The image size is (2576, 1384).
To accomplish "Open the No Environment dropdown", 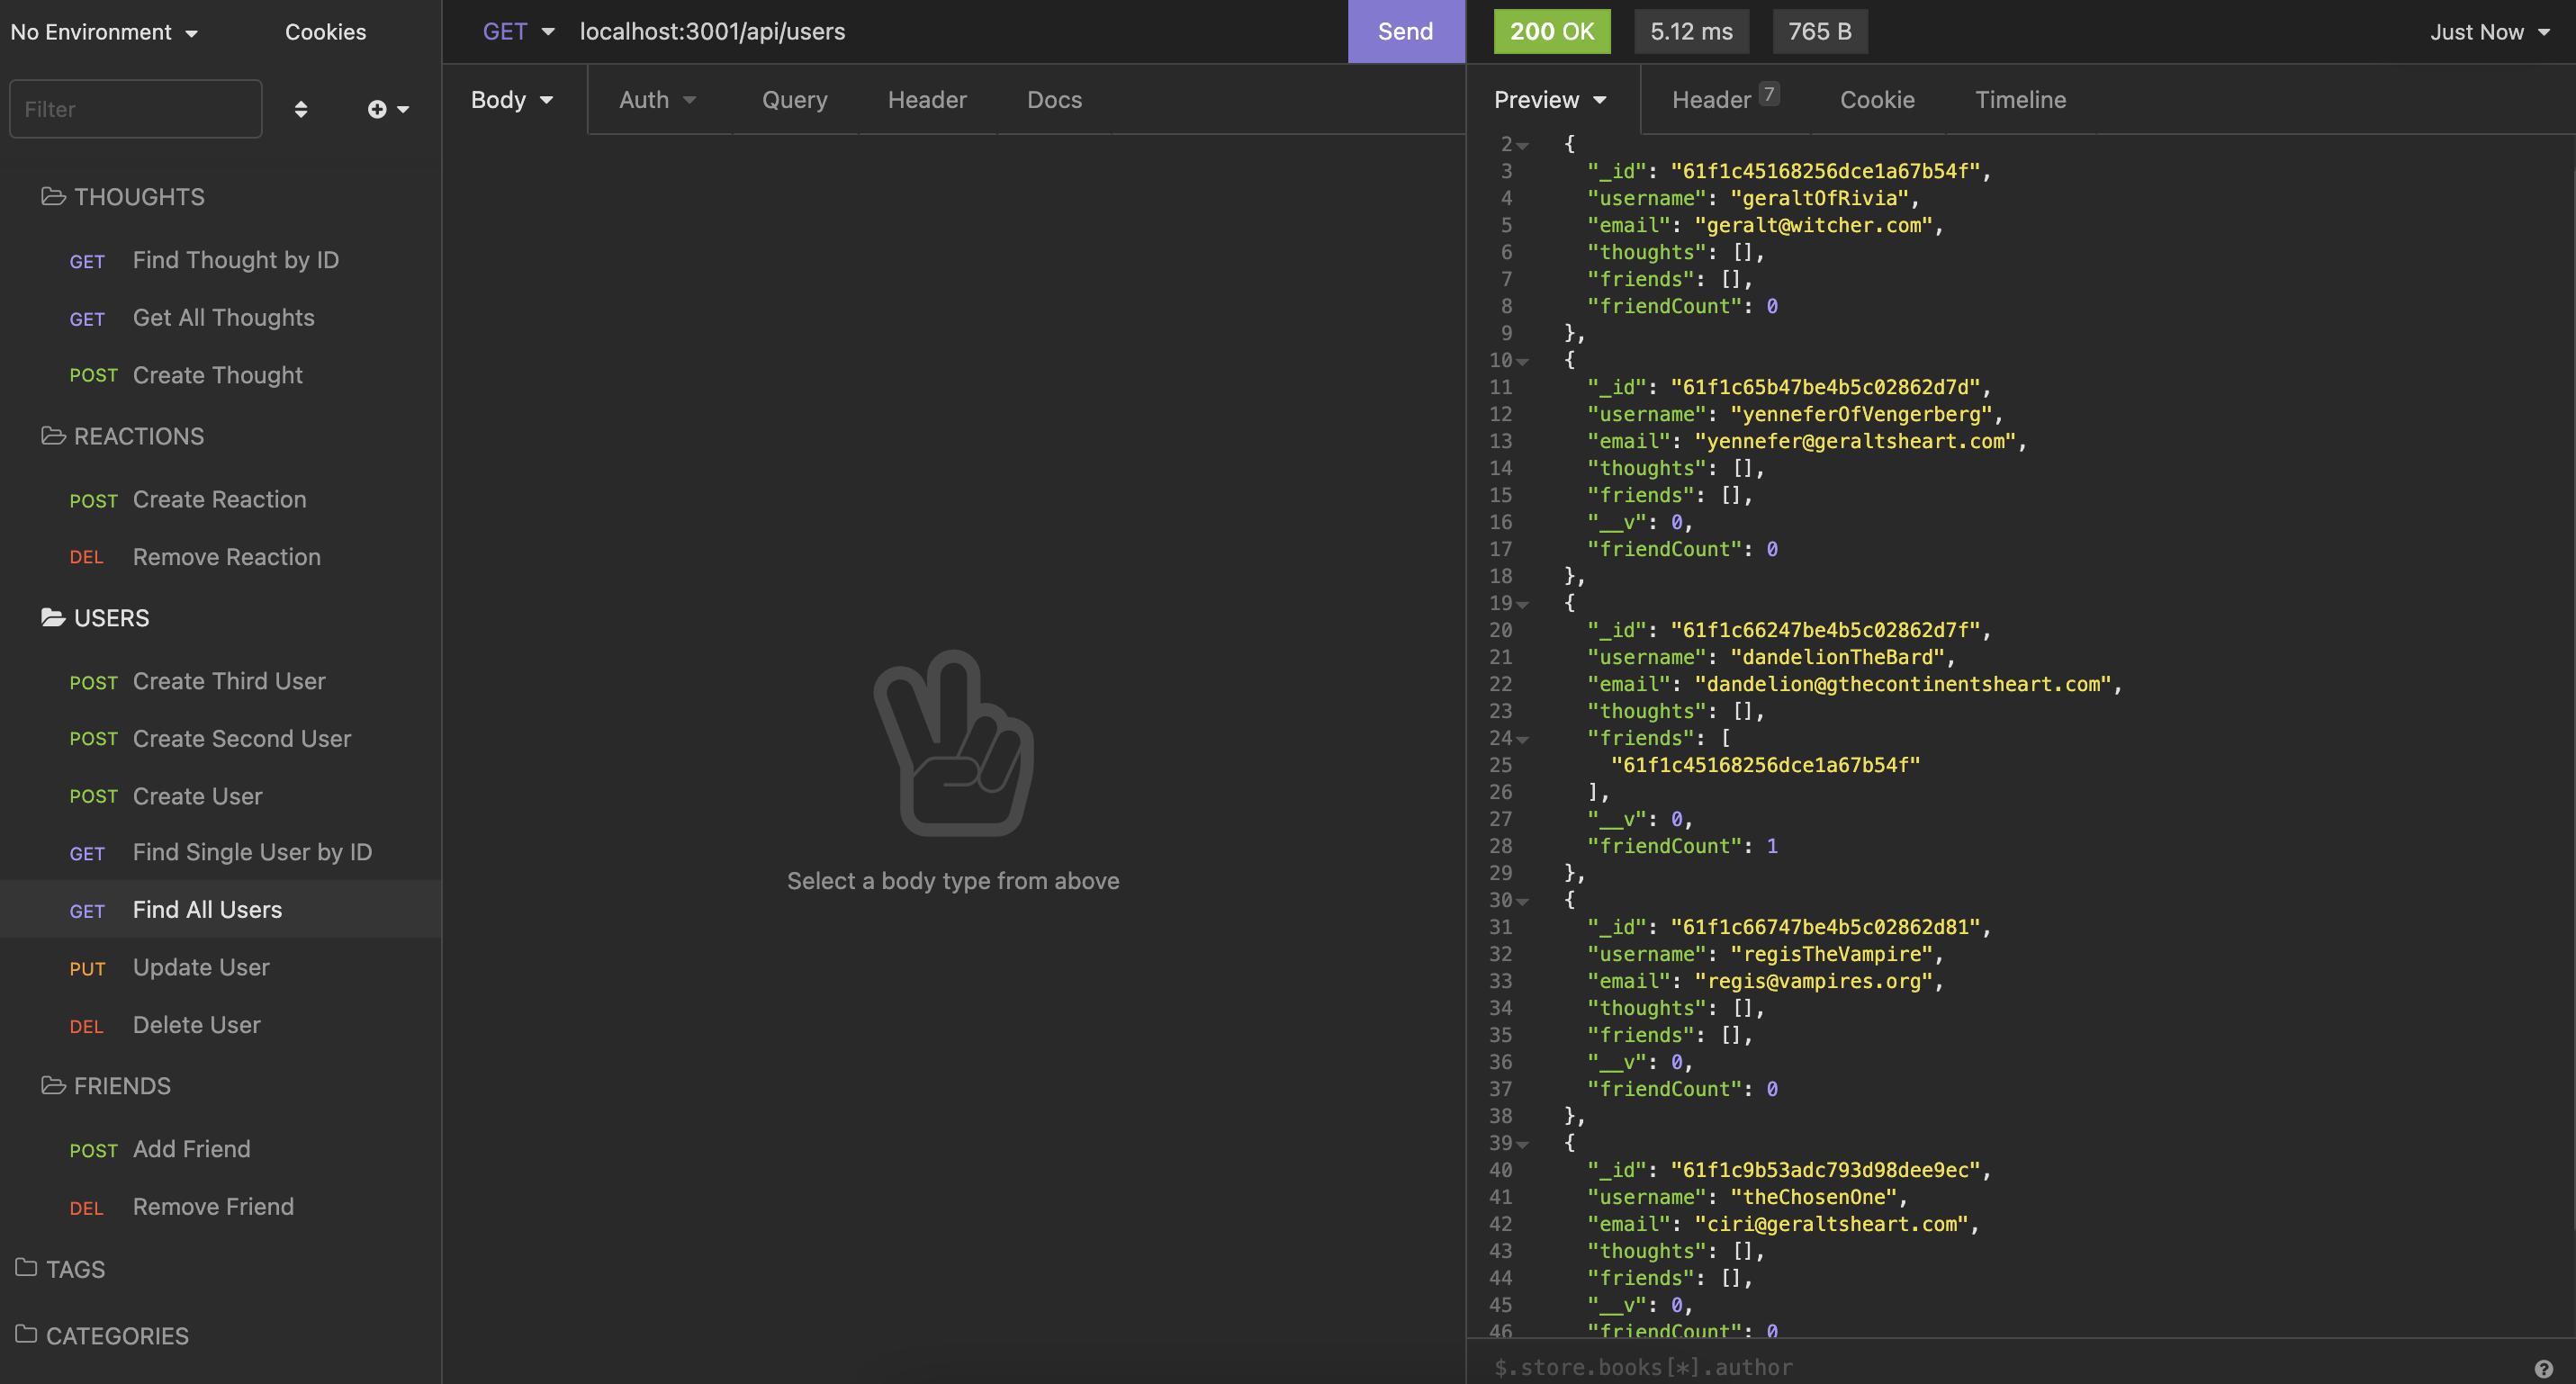I will coord(104,32).
